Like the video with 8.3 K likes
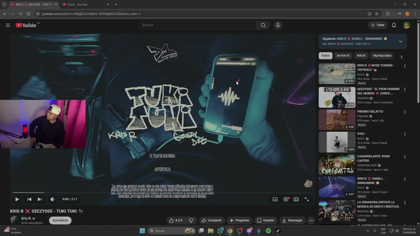Image resolution: width=420 pixels, height=236 pixels. coord(176,220)
